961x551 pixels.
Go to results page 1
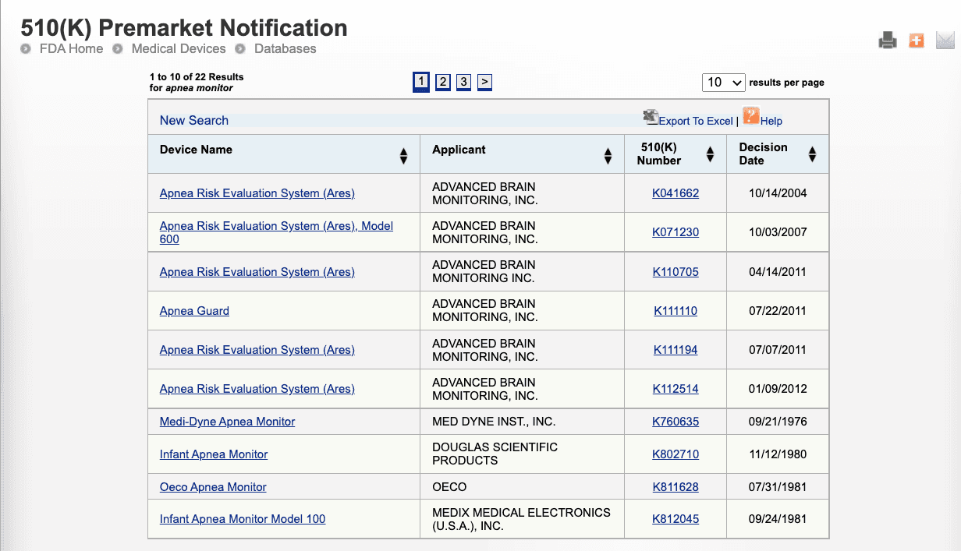pyautogui.click(x=421, y=82)
